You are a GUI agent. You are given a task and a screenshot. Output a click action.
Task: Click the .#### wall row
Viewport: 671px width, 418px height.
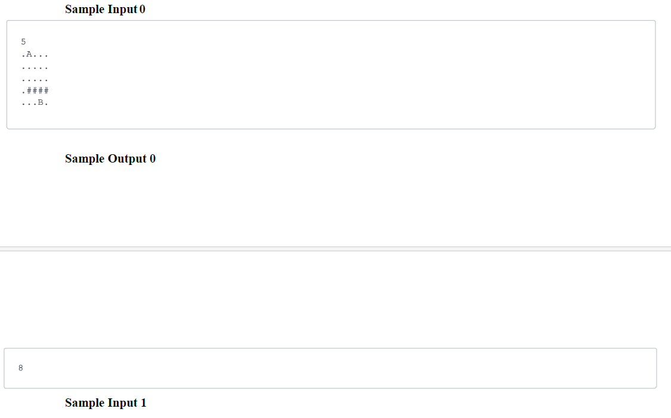[35, 91]
